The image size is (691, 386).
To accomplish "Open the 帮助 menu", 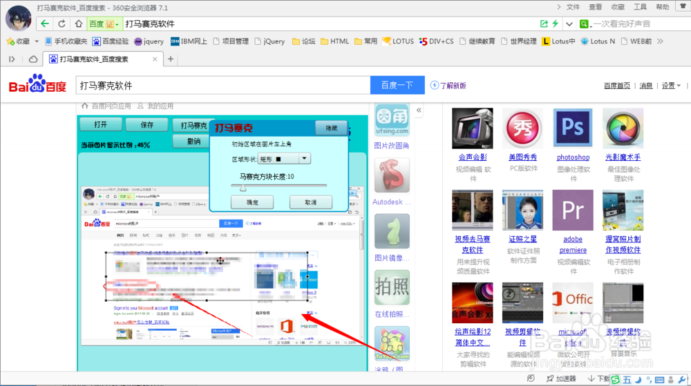I will [663, 7].
